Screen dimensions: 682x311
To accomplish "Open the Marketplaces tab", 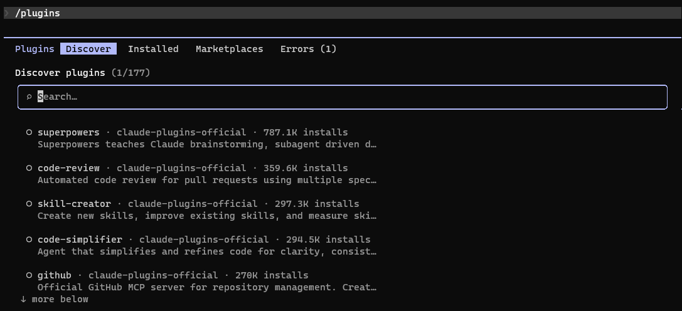I will [229, 49].
